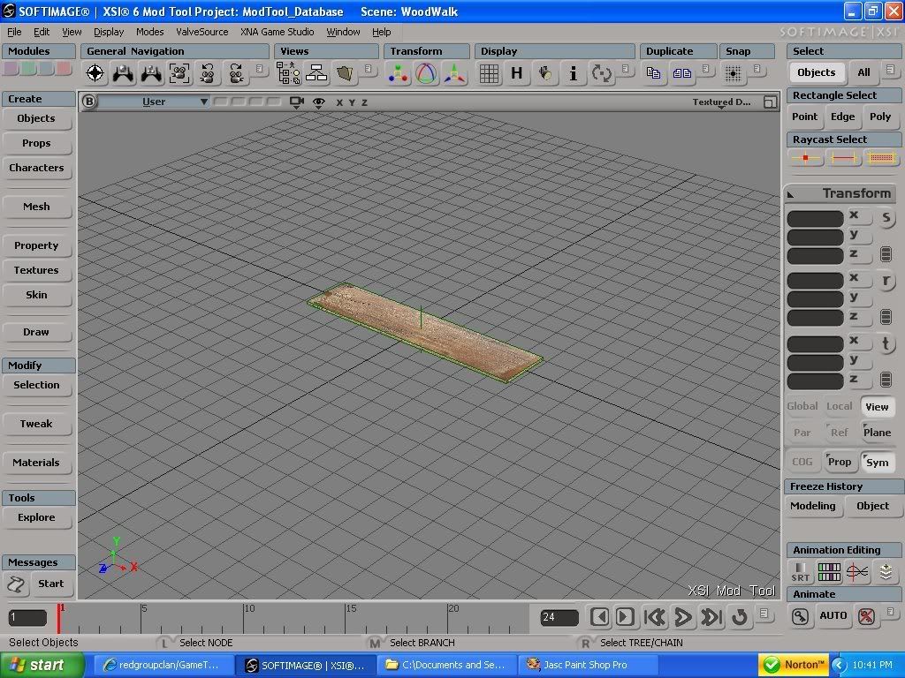Enable Local transform mode
Viewport: 905px width, 678px height.
coord(840,406)
